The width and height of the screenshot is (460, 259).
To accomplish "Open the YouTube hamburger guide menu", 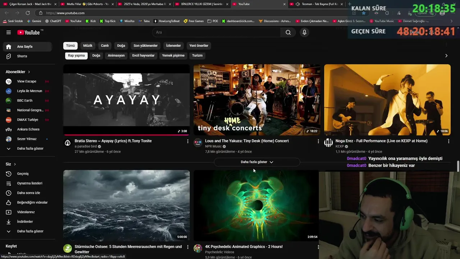I will pos(9,32).
